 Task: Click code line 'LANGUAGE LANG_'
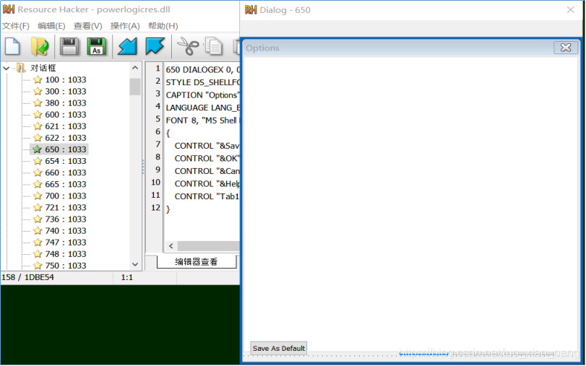coord(202,108)
